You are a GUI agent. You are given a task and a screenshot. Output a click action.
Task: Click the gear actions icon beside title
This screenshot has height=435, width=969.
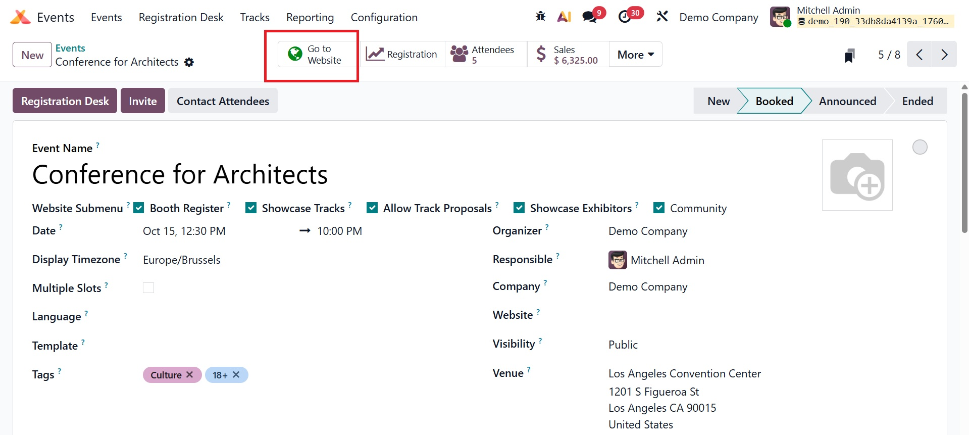point(189,62)
